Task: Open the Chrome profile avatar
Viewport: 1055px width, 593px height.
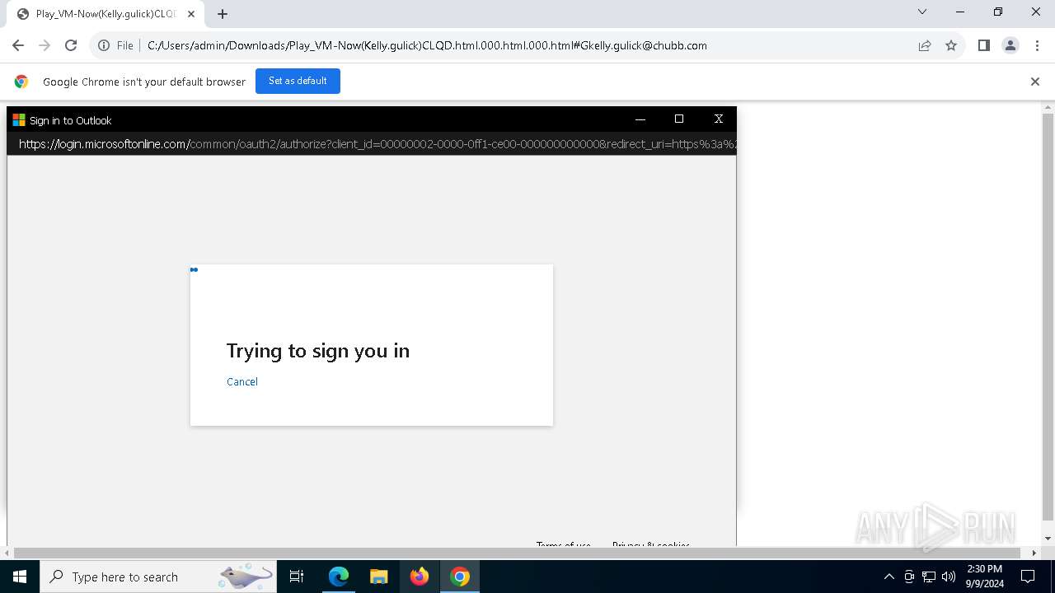Action: pyautogui.click(x=1010, y=45)
